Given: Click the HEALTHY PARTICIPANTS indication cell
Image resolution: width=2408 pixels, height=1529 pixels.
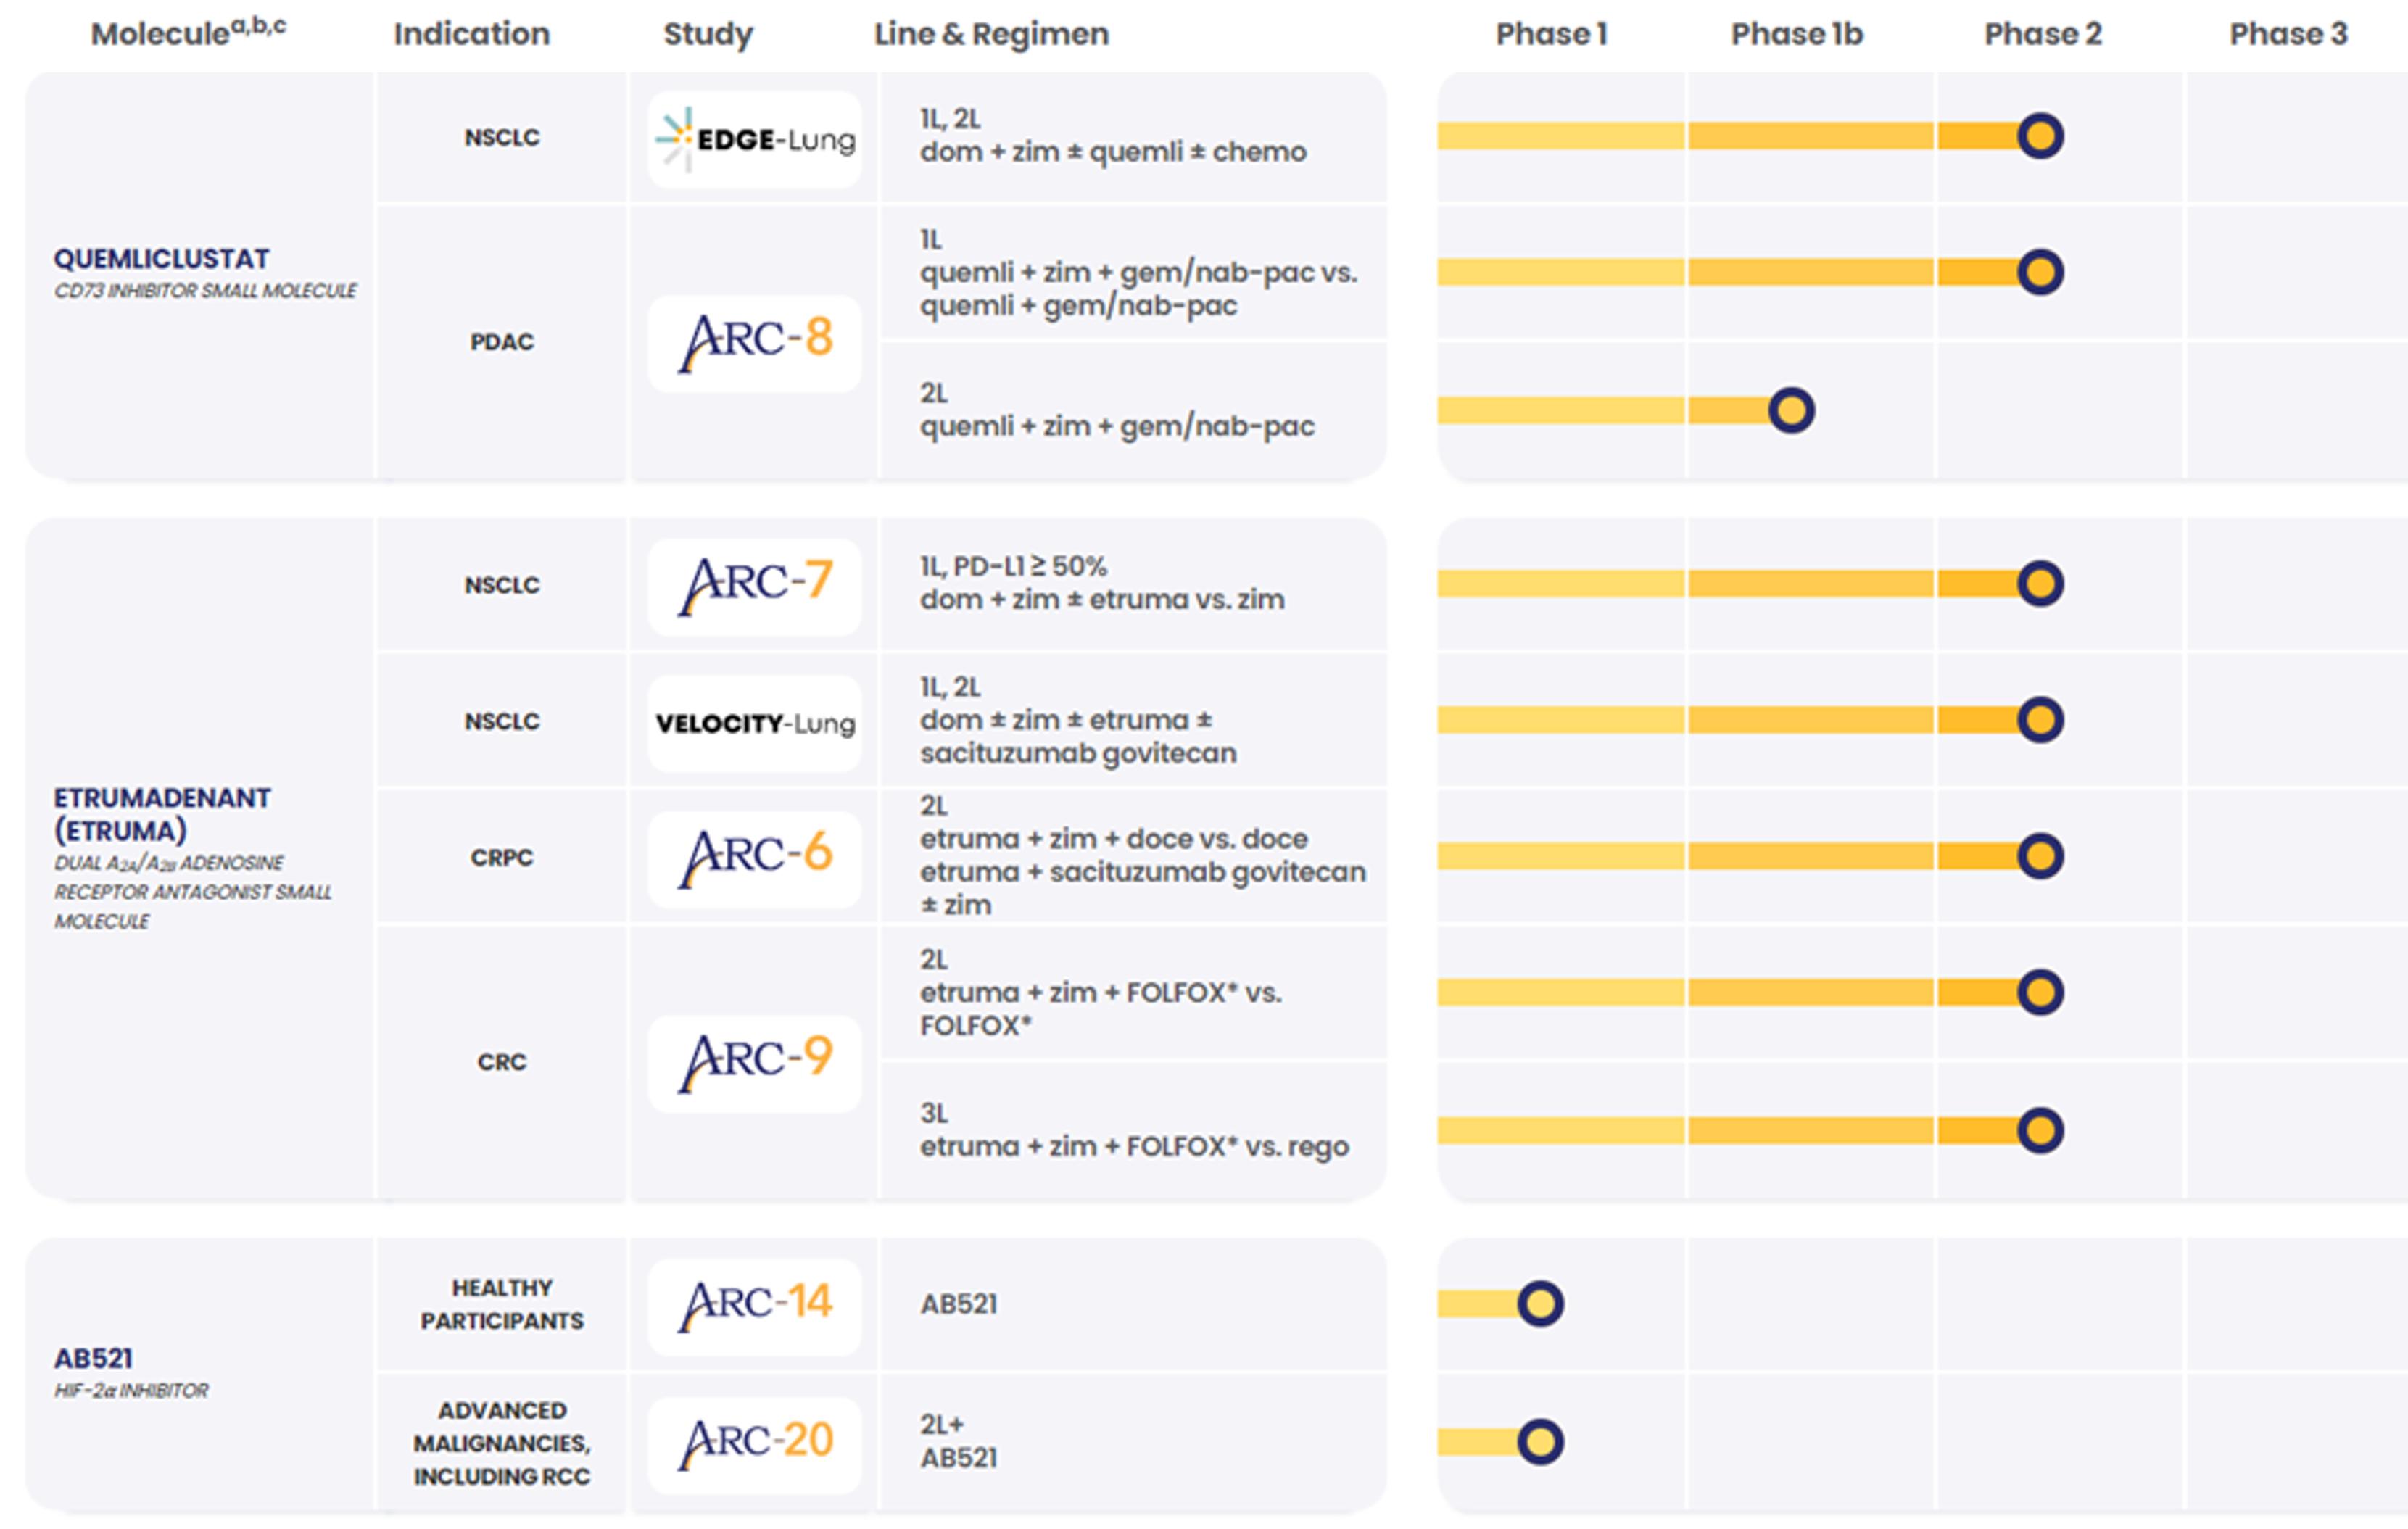Looking at the screenshot, I should pyautogui.click(x=502, y=1304).
